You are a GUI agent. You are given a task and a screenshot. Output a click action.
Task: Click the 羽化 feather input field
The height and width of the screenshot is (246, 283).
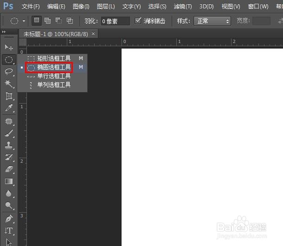tap(116, 21)
